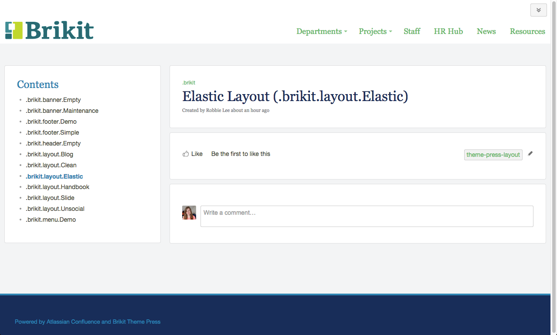Open .brikit.layout.Handbook in Contents
The image size is (557, 335).
click(58, 187)
